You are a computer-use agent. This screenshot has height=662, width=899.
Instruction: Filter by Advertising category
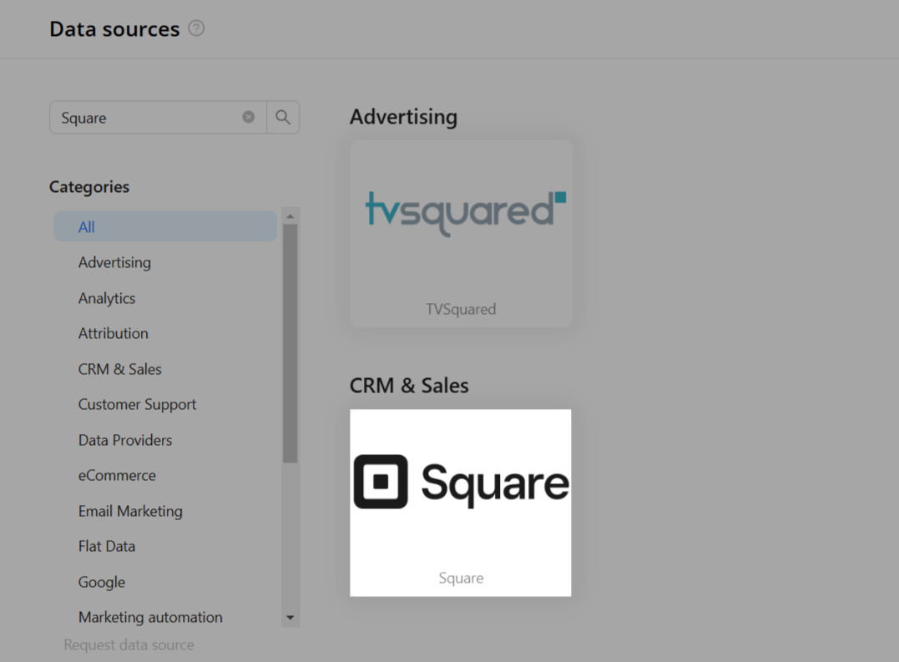tap(114, 262)
